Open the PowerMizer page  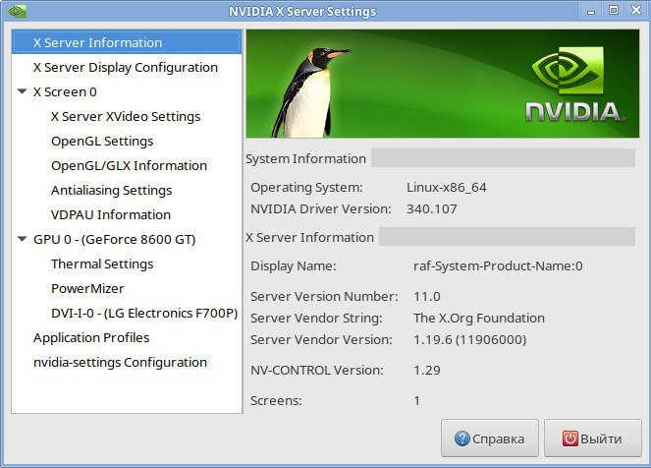coord(87,288)
